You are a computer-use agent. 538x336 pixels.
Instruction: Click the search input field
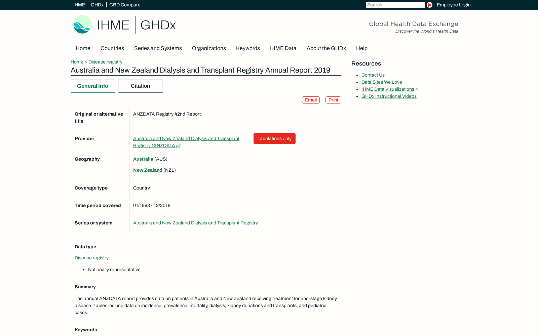tap(395, 5)
